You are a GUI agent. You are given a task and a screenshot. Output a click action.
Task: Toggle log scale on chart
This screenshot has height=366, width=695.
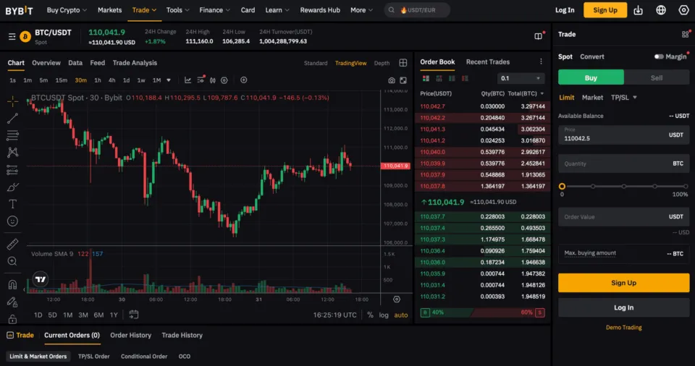point(384,315)
